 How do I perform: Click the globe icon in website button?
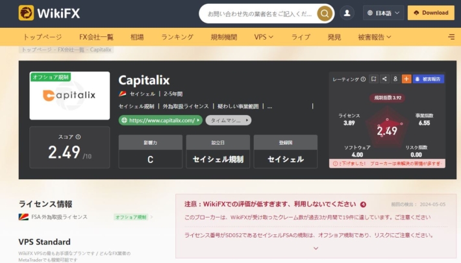(125, 120)
